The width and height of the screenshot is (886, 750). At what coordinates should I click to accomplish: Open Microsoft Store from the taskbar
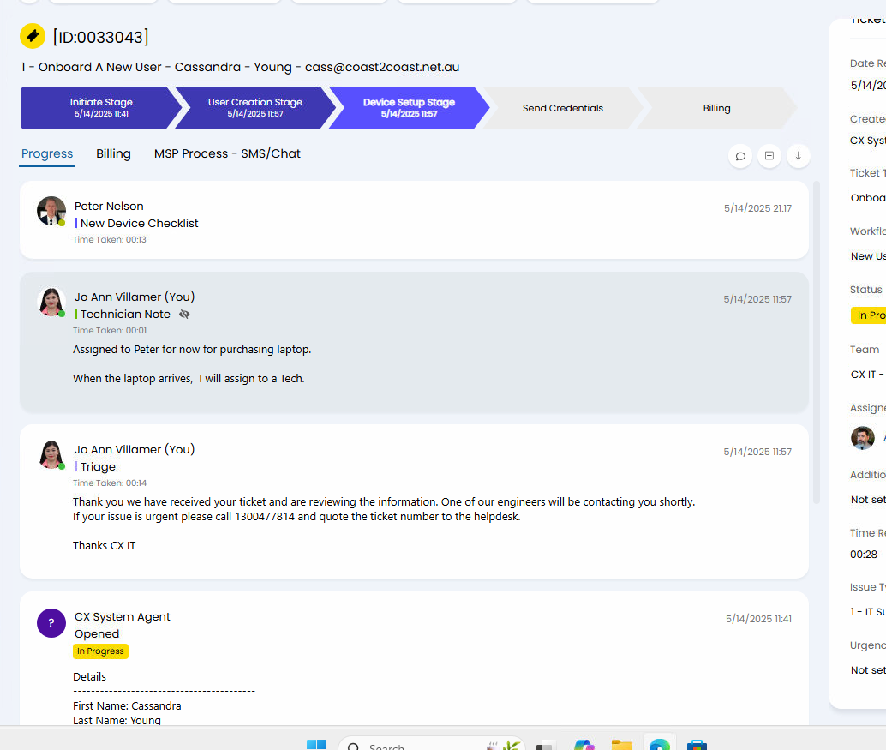pyautogui.click(x=697, y=745)
